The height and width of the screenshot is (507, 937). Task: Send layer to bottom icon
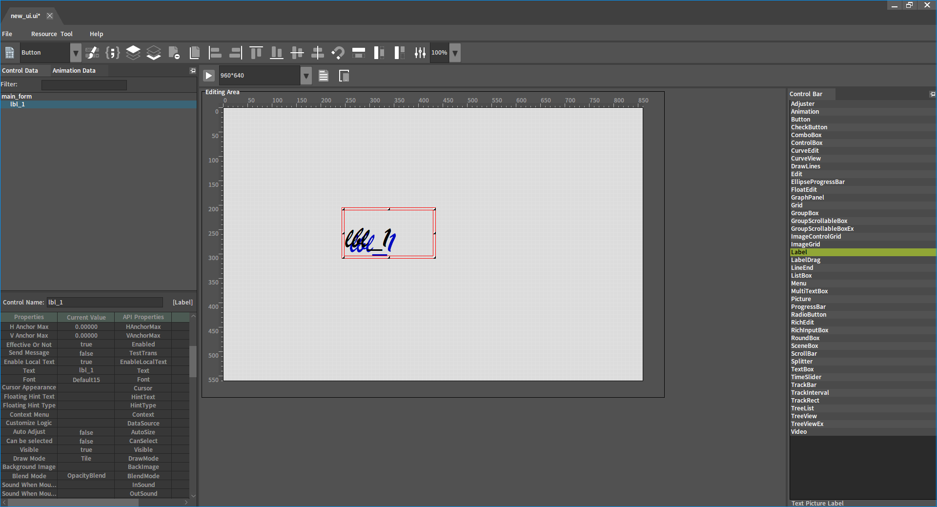pyautogui.click(x=154, y=53)
